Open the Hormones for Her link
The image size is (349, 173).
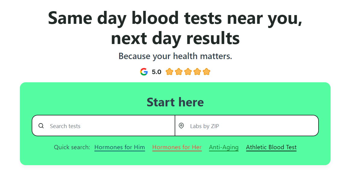coord(177,147)
